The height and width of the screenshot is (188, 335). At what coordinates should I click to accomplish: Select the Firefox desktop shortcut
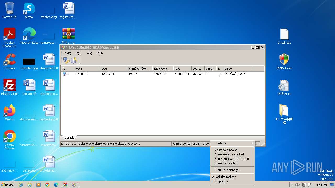(9, 113)
